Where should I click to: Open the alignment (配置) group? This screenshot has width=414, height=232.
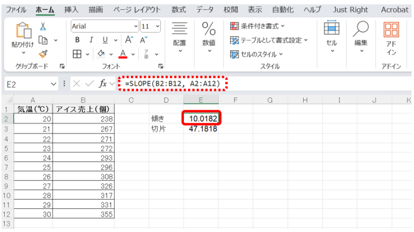[180, 37]
